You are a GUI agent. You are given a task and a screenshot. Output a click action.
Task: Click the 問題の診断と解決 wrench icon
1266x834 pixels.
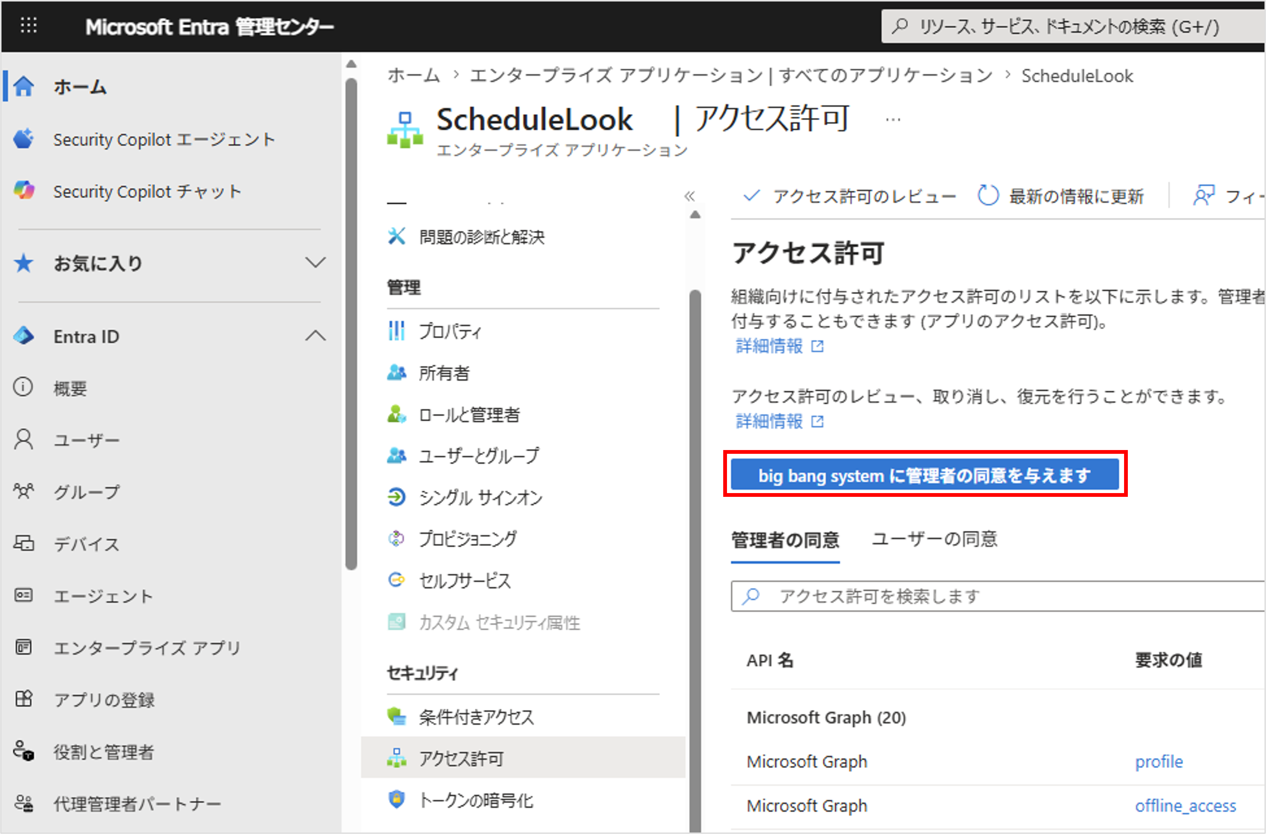397,236
